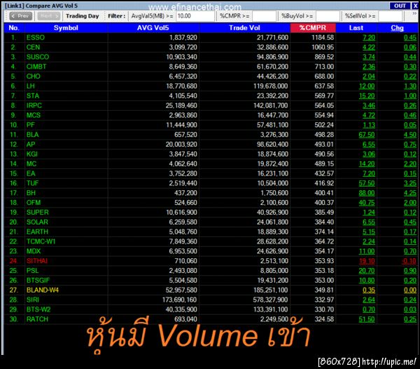Click the greyed Next button
The image size is (420, 369).
click(x=48, y=16)
